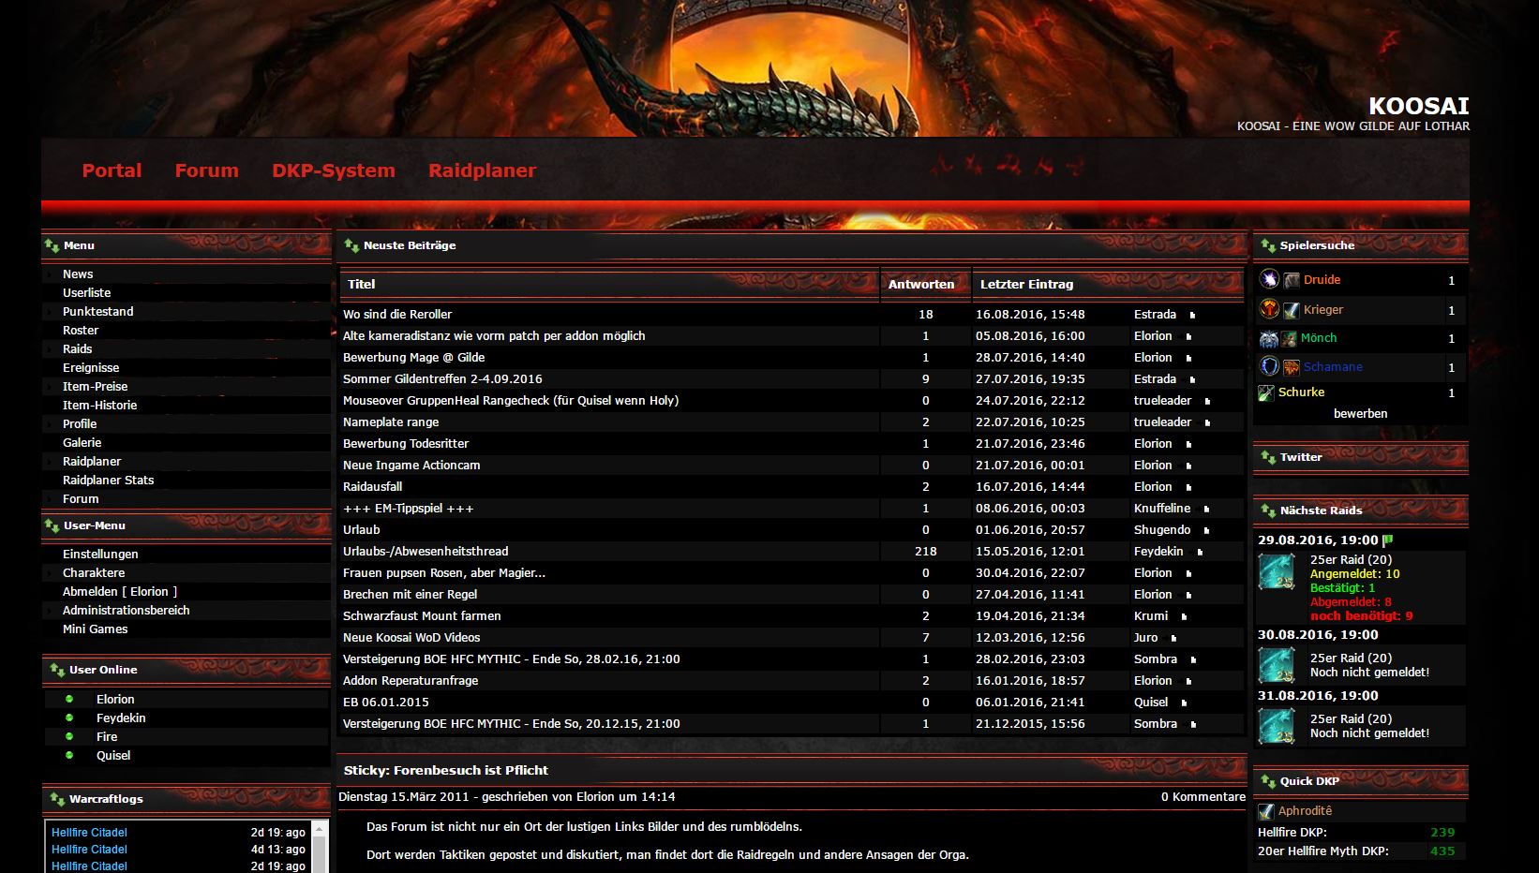Collapse the Neueste Beiträge panel

[351, 245]
